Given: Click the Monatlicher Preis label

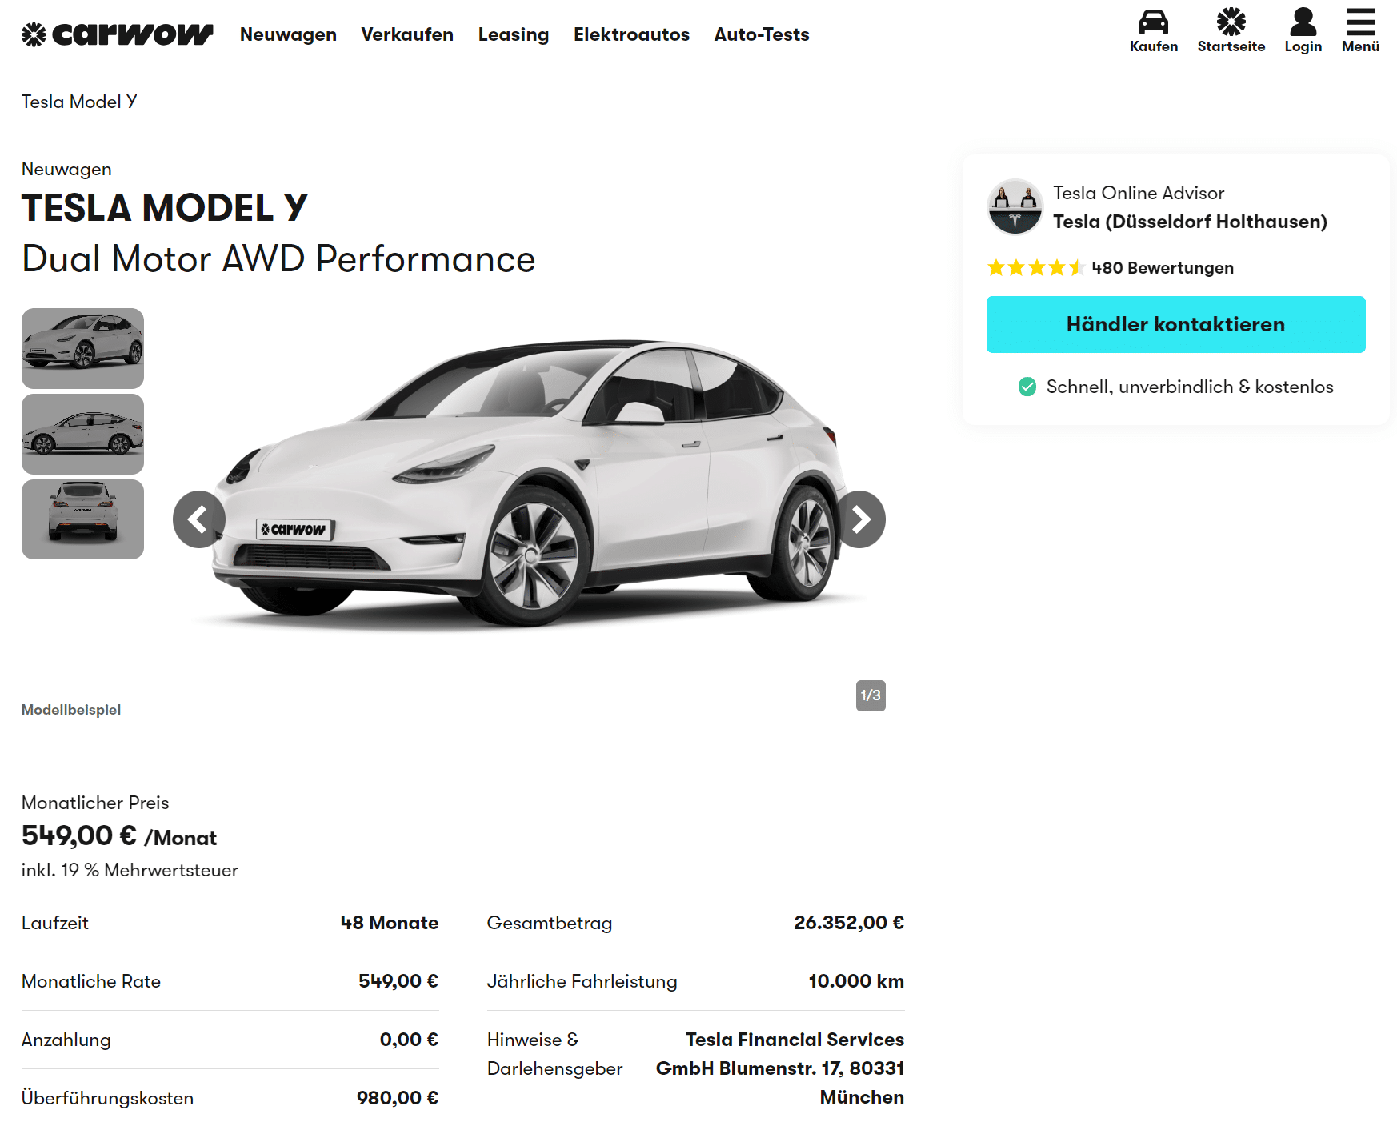Looking at the screenshot, I should pos(95,803).
